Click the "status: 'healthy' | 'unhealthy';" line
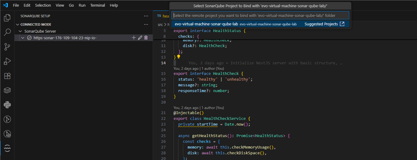 [215, 79]
